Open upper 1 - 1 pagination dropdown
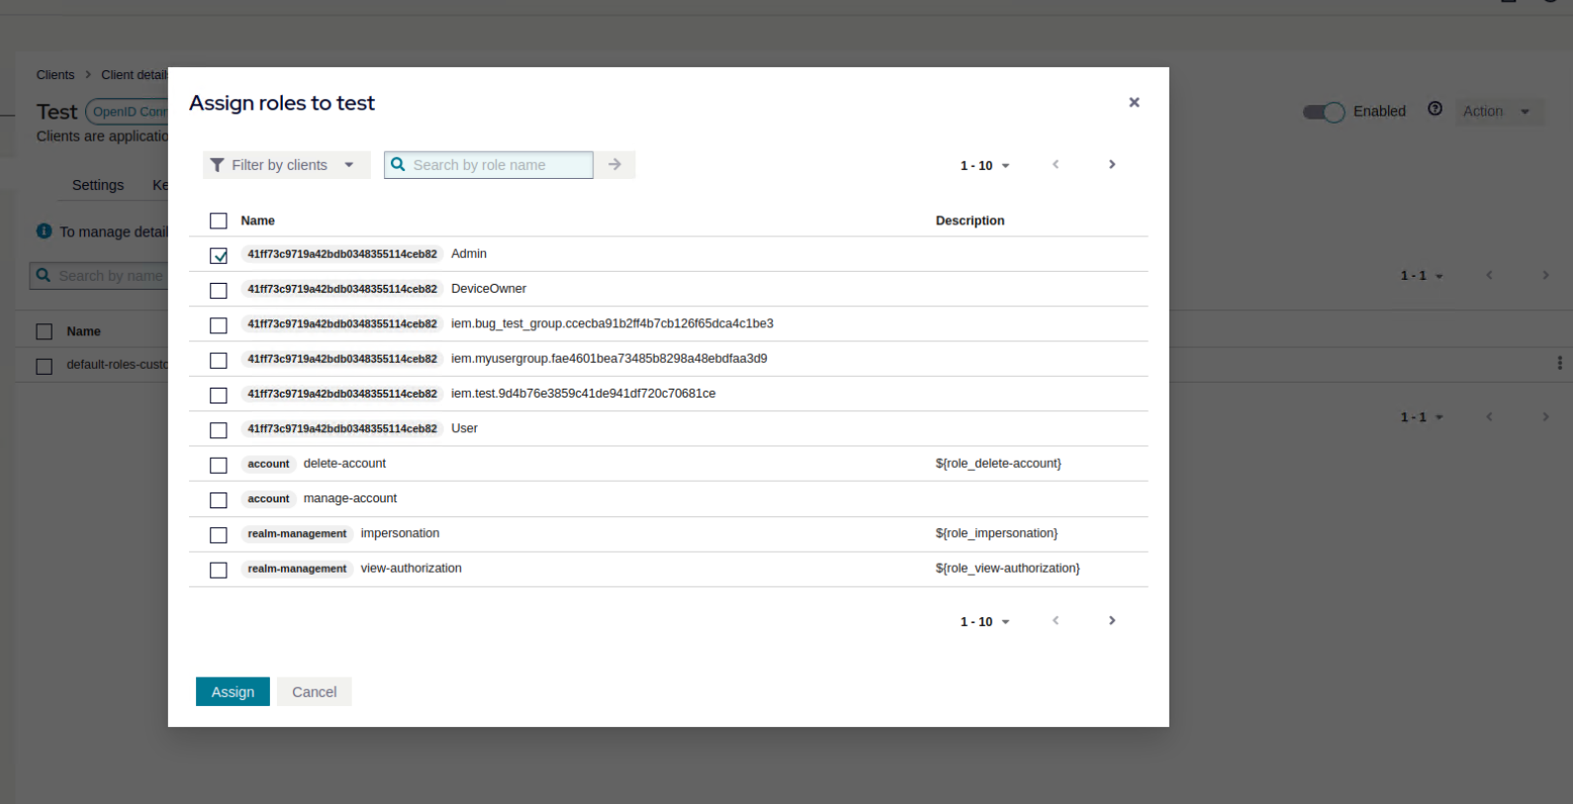 [x=1422, y=276]
